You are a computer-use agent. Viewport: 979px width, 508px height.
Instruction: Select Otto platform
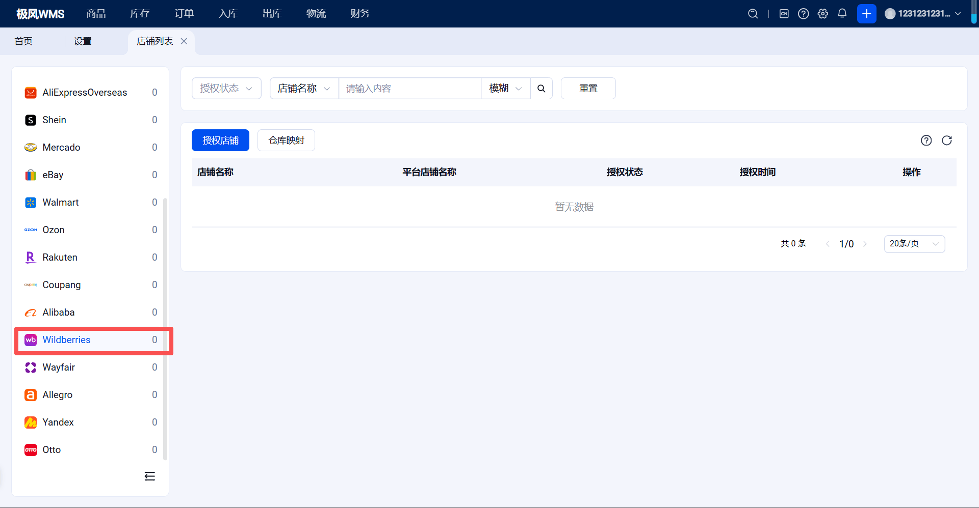[x=91, y=450]
